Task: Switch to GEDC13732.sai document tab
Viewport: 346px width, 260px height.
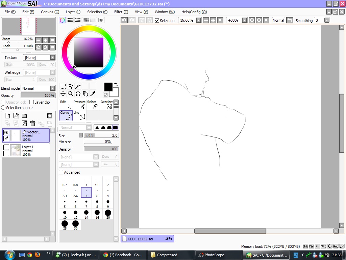Action: tap(147, 239)
